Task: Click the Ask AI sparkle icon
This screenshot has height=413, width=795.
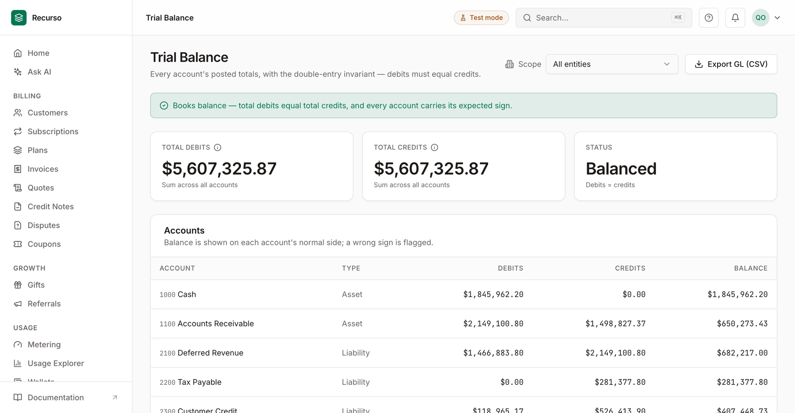Action: coord(17,72)
